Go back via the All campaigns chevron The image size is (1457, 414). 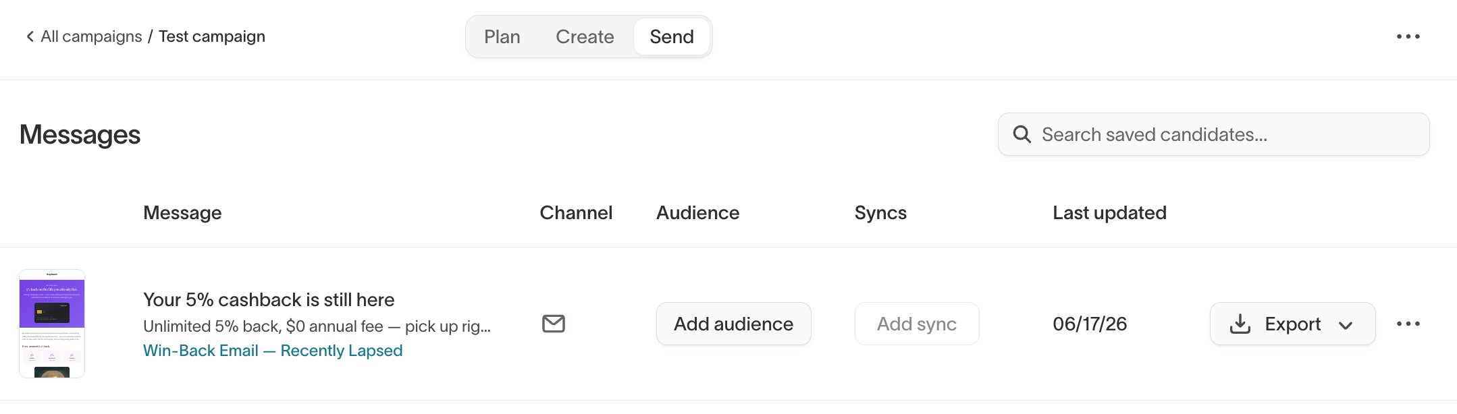click(x=30, y=36)
